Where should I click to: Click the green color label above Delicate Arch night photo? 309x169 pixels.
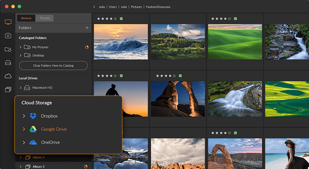coord(180,76)
